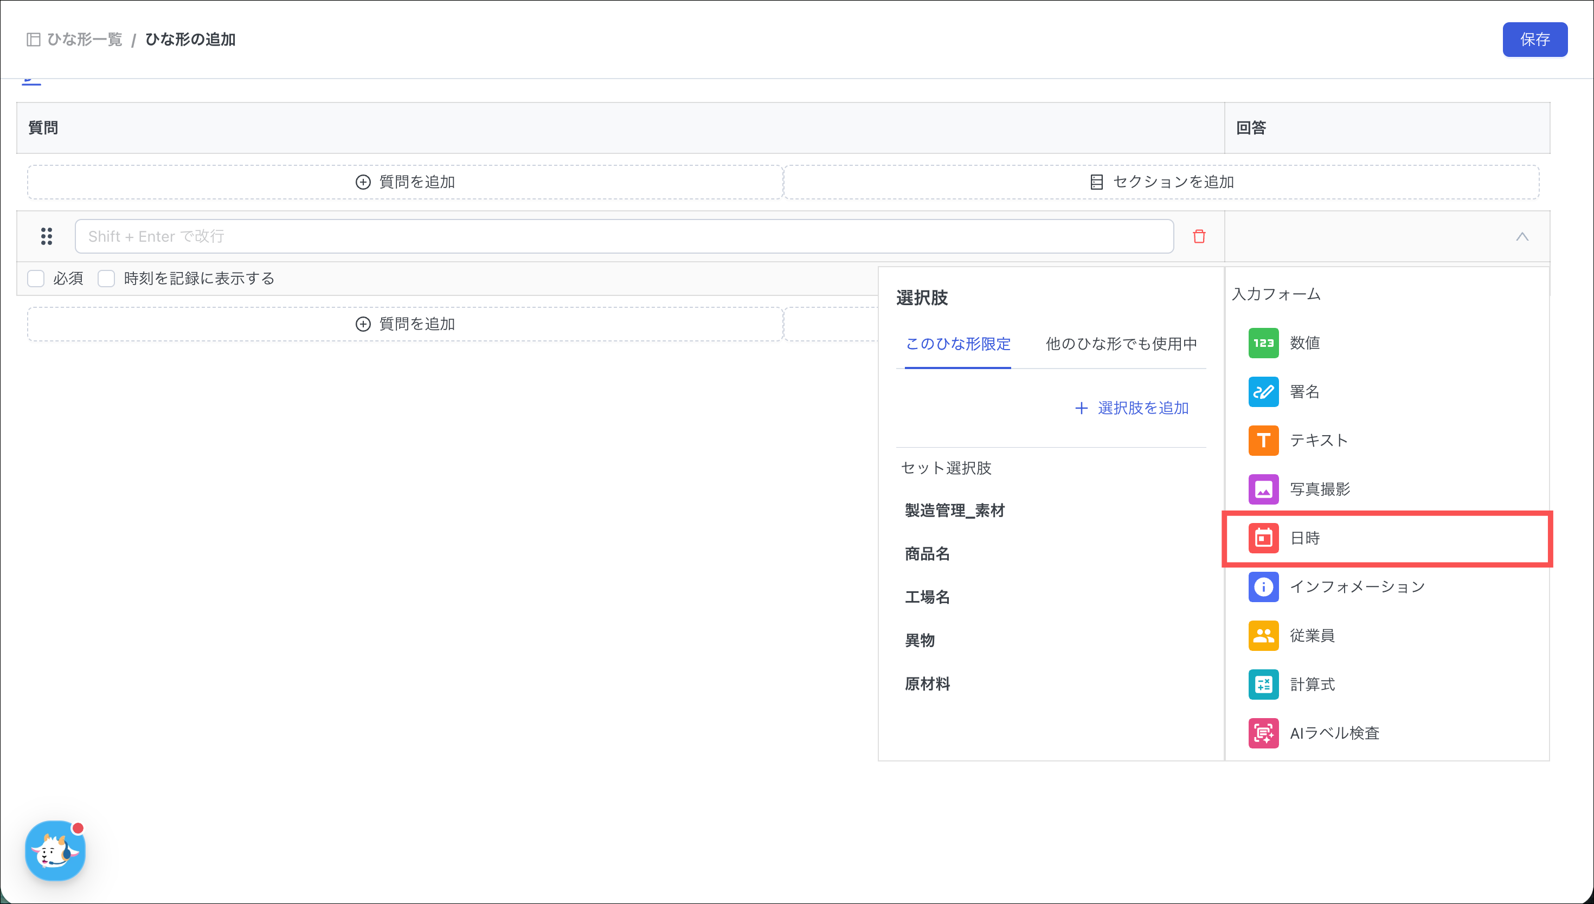Image resolution: width=1594 pixels, height=904 pixels.
Task: Switch to 他のひな形でも使用中 tab
Action: 1121,344
